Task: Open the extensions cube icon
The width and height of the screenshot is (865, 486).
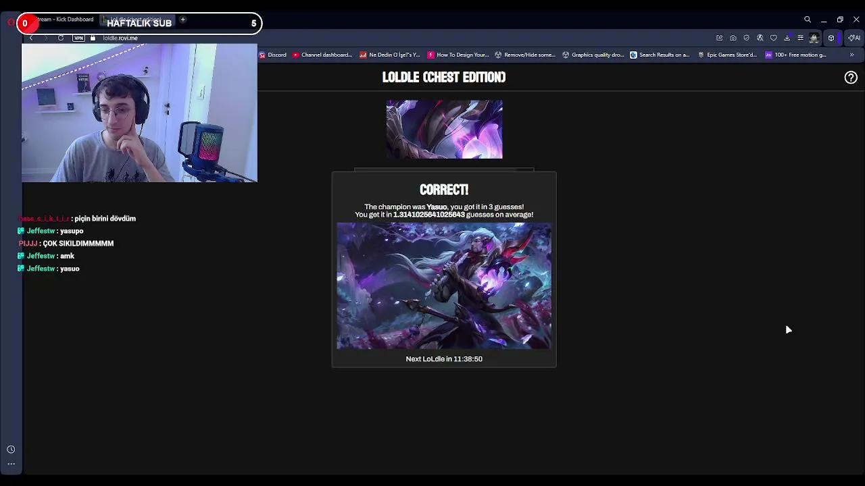Action: [831, 38]
